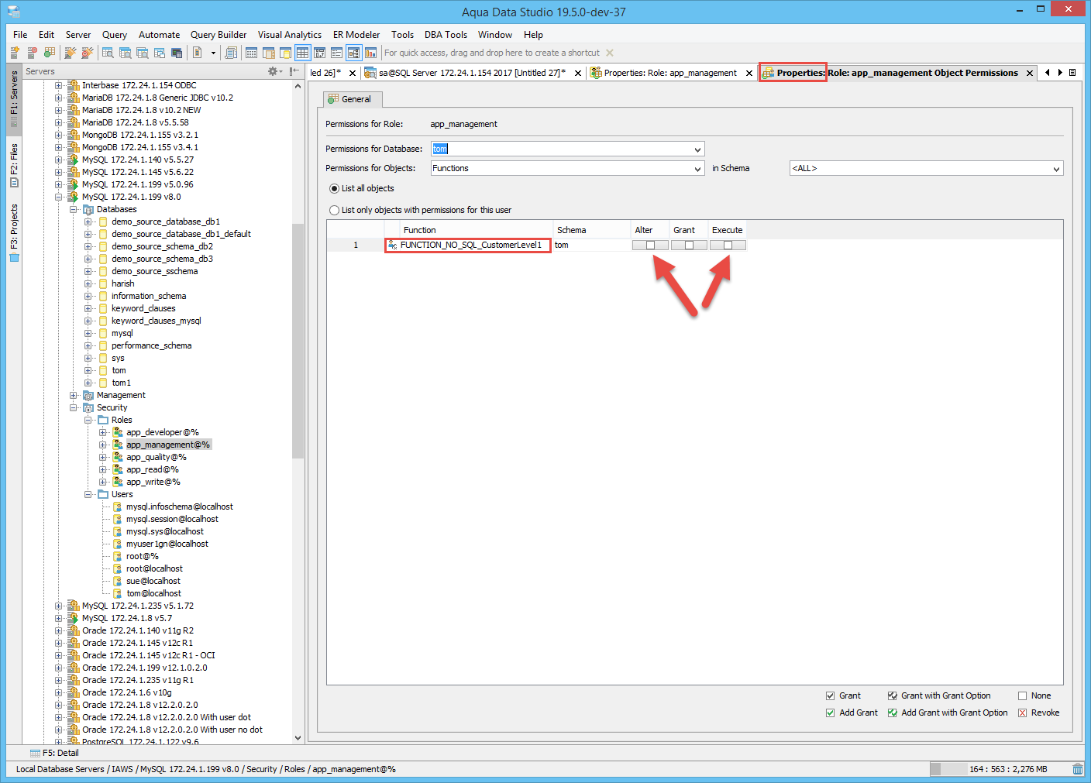Open the Servers panel gear settings
The image size is (1091, 783).
click(x=274, y=71)
